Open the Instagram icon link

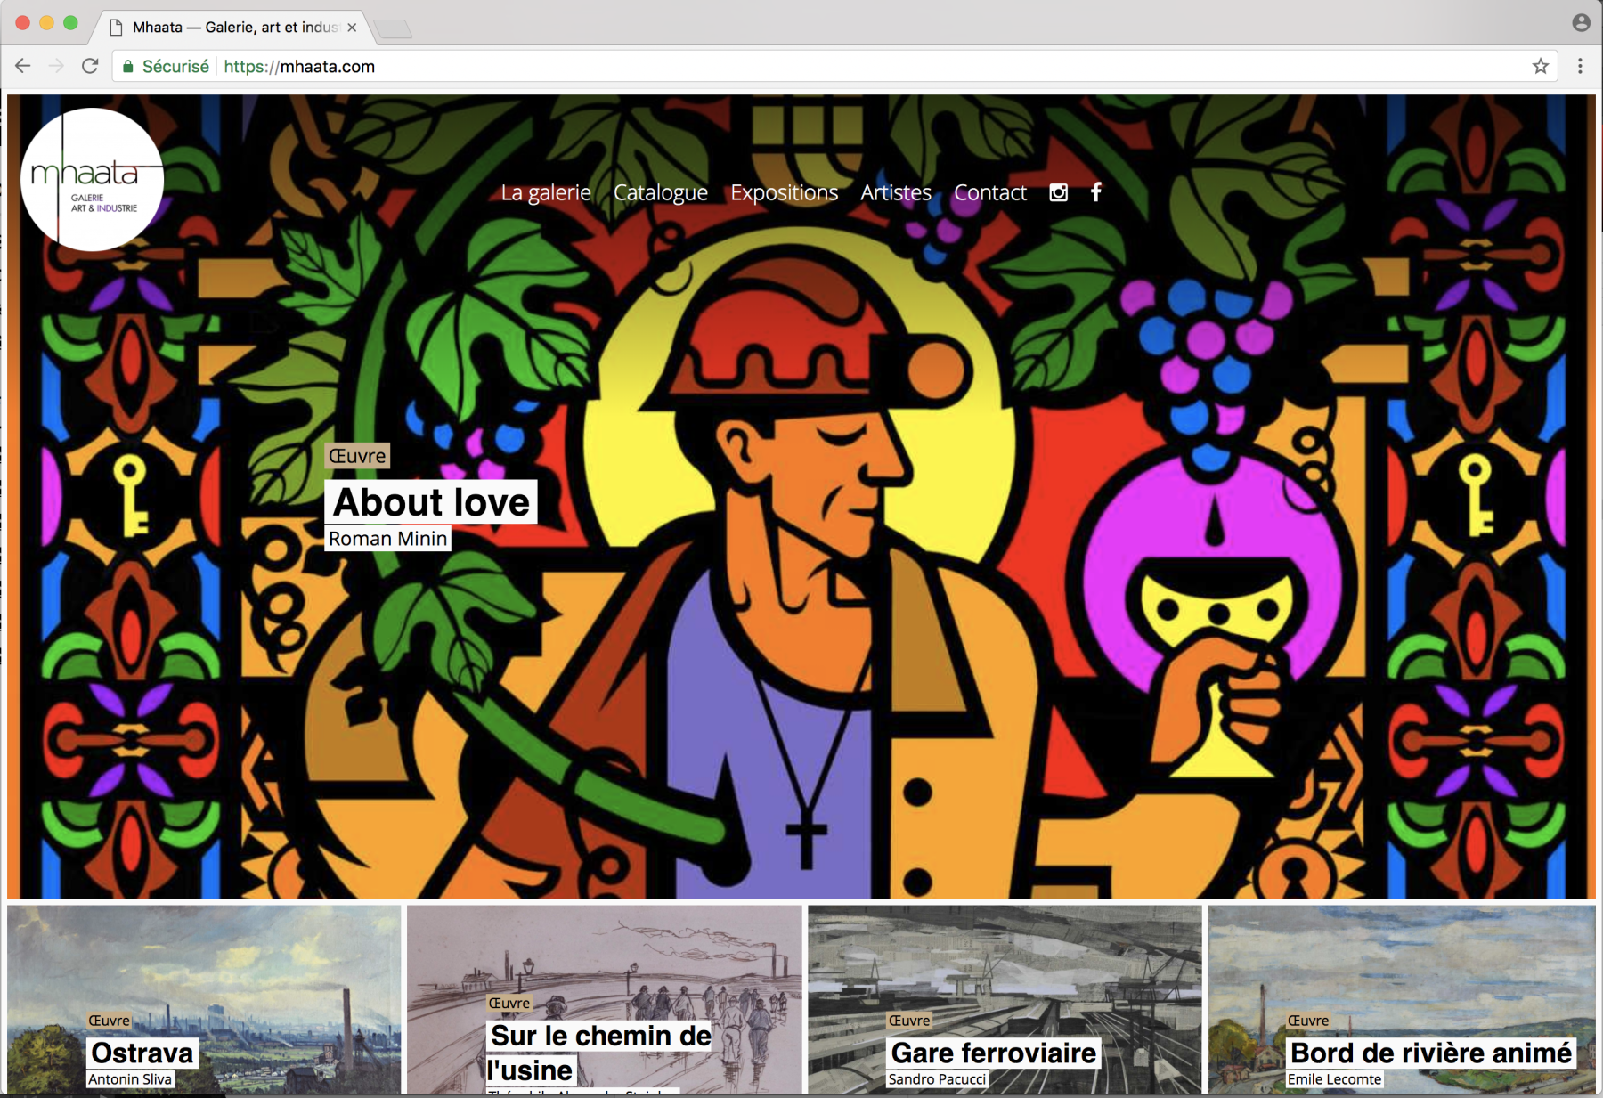pyautogui.click(x=1058, y=192)
